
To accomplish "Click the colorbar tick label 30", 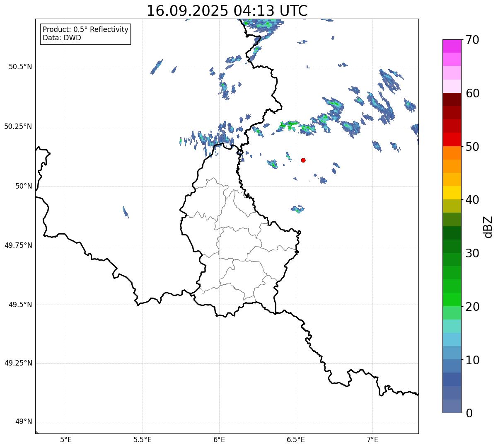I will (472, 253).
